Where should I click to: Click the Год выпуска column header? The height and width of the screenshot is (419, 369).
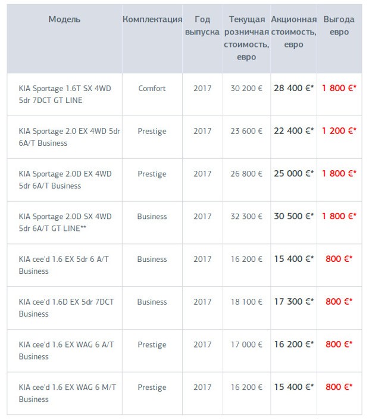(x=202, y=26)
